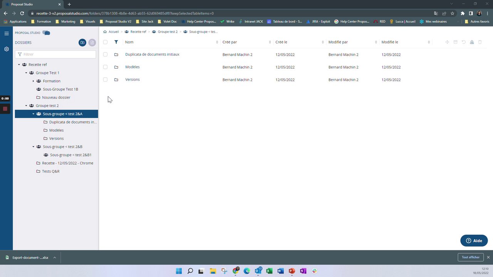This screenshot has height=277, width=493.
Task: Click the Aide help button
Action: pos(474,241)
